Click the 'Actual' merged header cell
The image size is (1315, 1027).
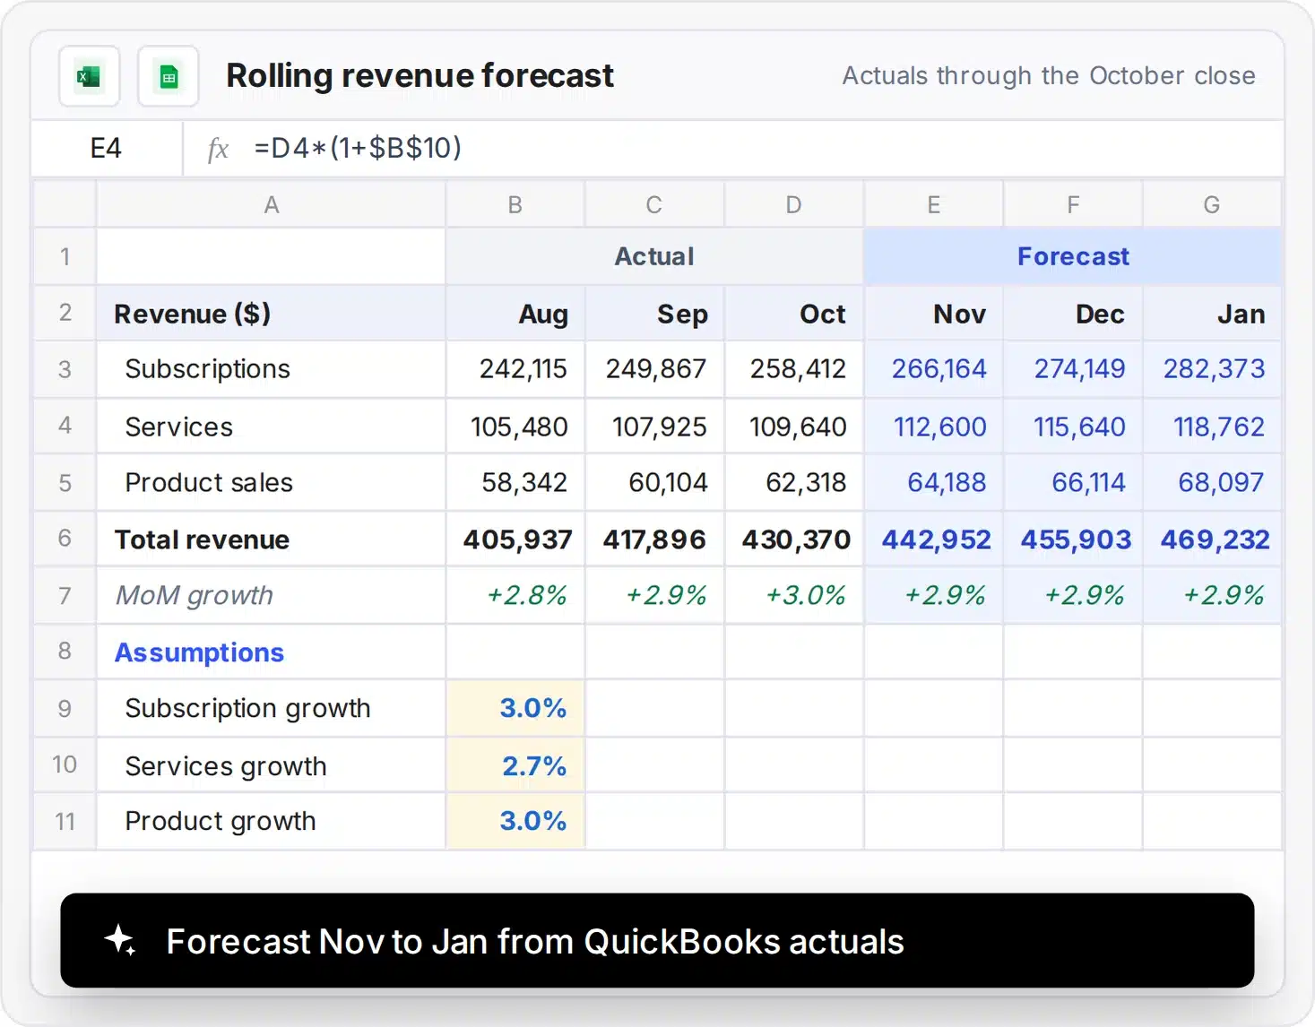click(654, 256)
